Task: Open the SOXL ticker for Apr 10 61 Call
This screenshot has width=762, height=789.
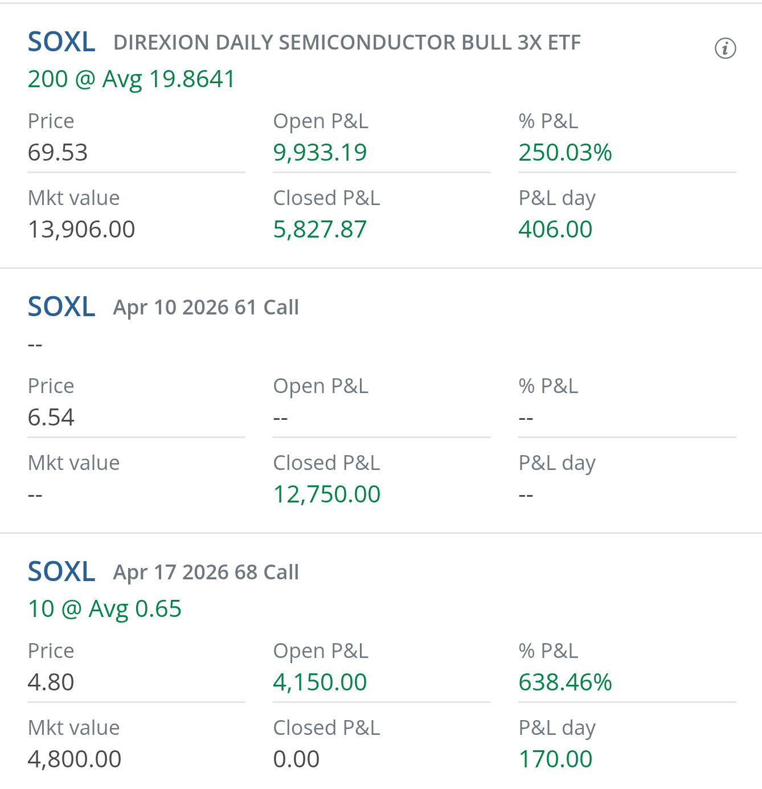Action: pyautogui.click(x=62, y=307)
